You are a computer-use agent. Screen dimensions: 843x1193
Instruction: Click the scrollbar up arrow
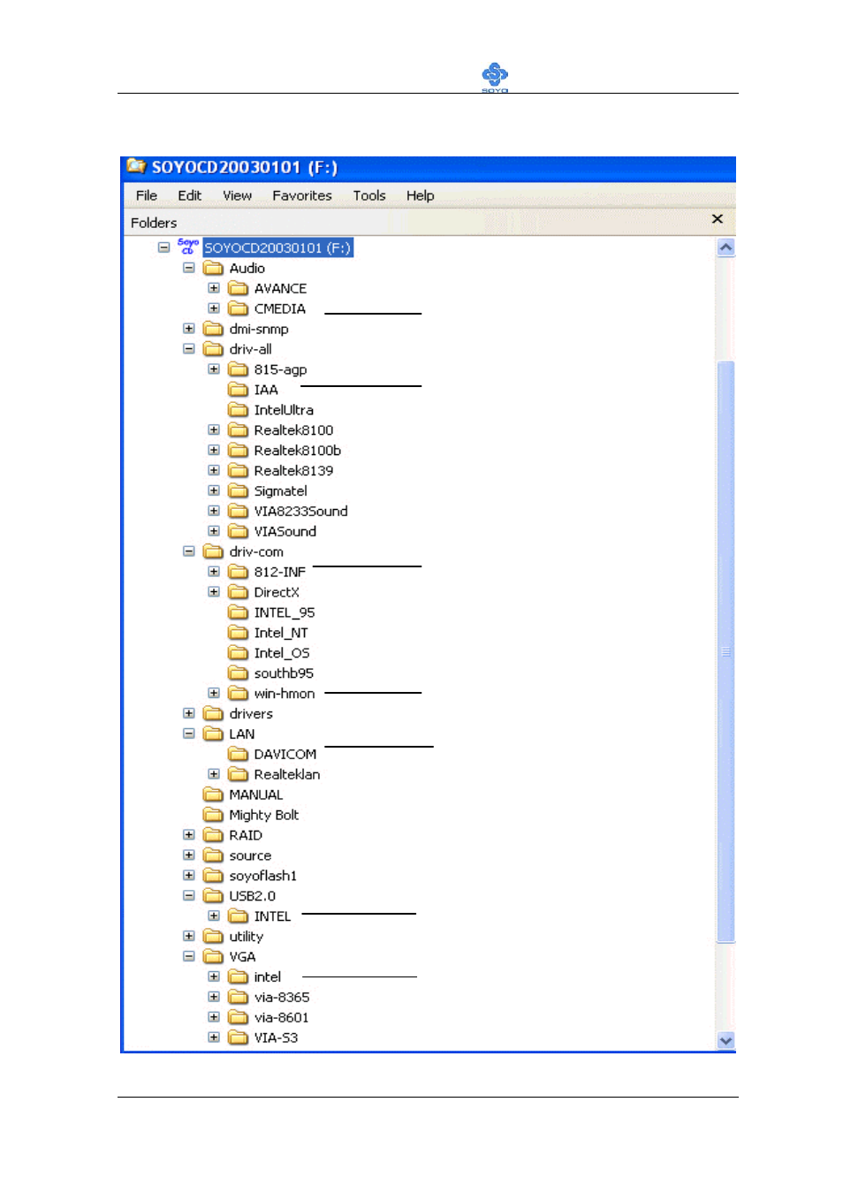point(725,247)
